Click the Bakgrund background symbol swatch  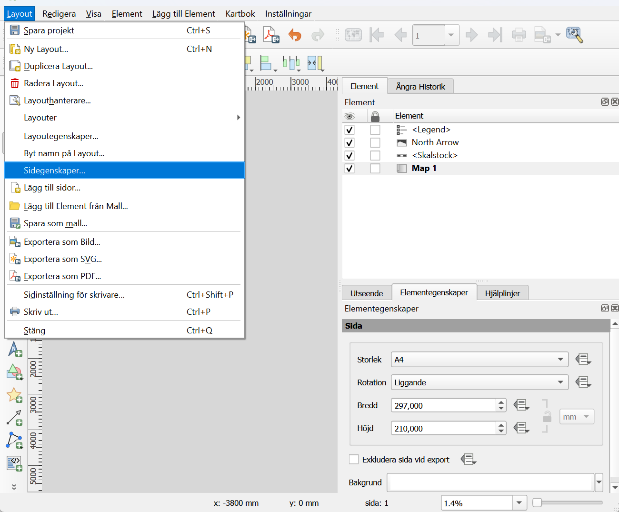tap(490, 482)
